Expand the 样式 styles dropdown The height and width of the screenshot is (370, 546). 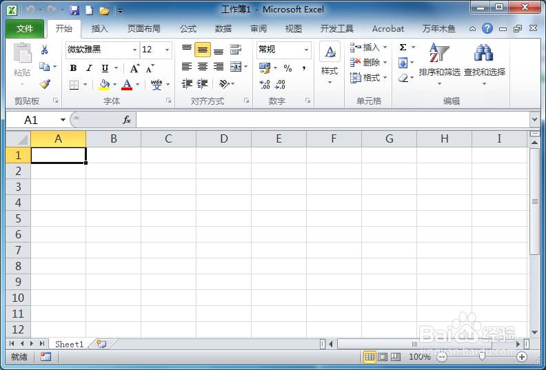pos(330,83)
